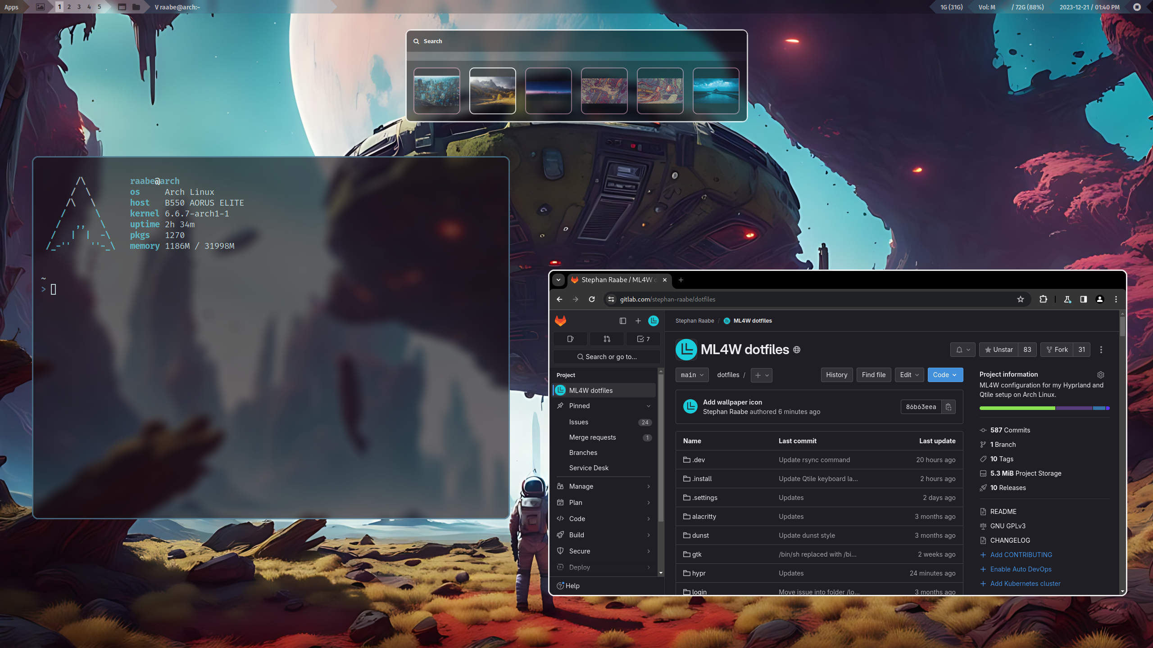Open the notification bell dropdown

coord(962,350)
